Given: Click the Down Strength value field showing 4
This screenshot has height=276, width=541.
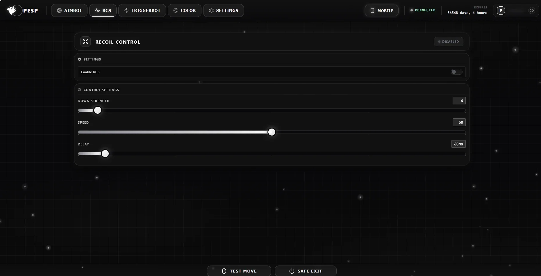Looking at the screenshot, I should click(x=459, y=101).
